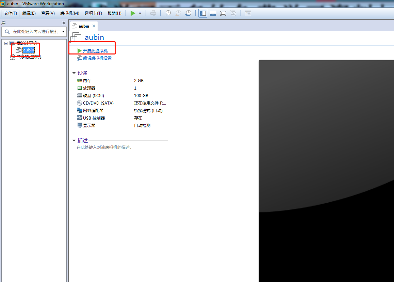Screen dimensions: 394x282
Task: Open the 文件(F) menu
Action: (10, 13)
